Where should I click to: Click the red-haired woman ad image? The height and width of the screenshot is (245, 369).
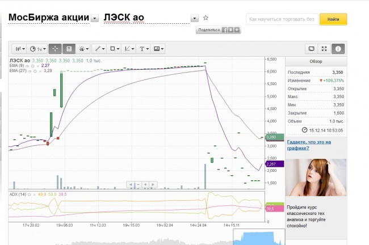(x=316, y=178)
